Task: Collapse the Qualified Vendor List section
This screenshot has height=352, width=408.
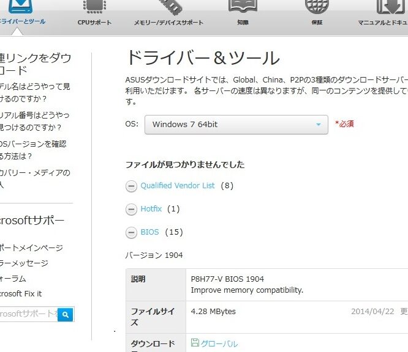Action: tap(131, 186)
